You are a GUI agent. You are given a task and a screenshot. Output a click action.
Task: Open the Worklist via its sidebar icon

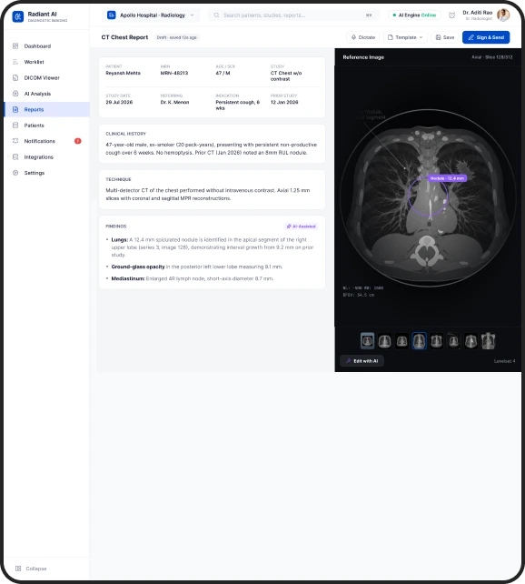click(x=15, y=62)
